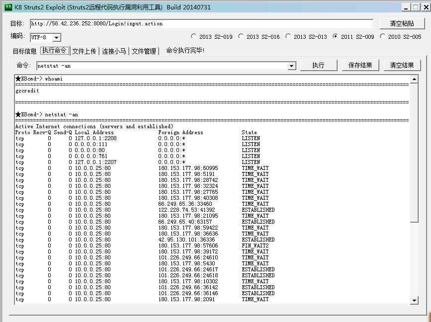The width and height of the screenshot is (431, 322).
Task: Click local address 127.0.0.1:2207
Action: 95,162
